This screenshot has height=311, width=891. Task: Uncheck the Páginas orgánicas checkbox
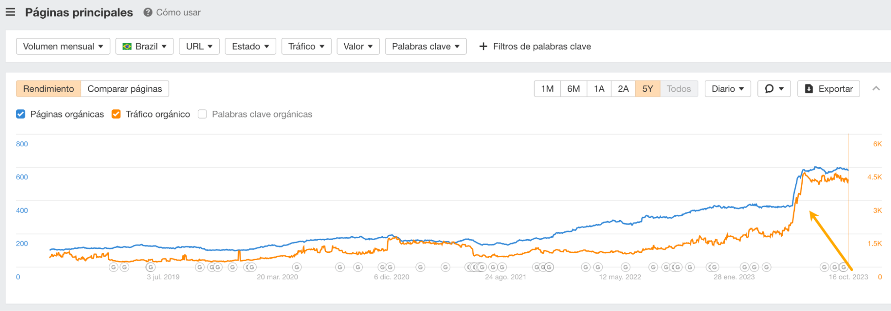pyautogui.click(x=20, y=114)
